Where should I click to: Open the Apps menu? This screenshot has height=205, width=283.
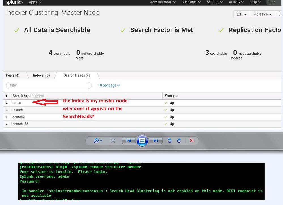(35, 2)
